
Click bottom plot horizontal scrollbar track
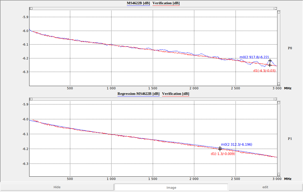153,99
